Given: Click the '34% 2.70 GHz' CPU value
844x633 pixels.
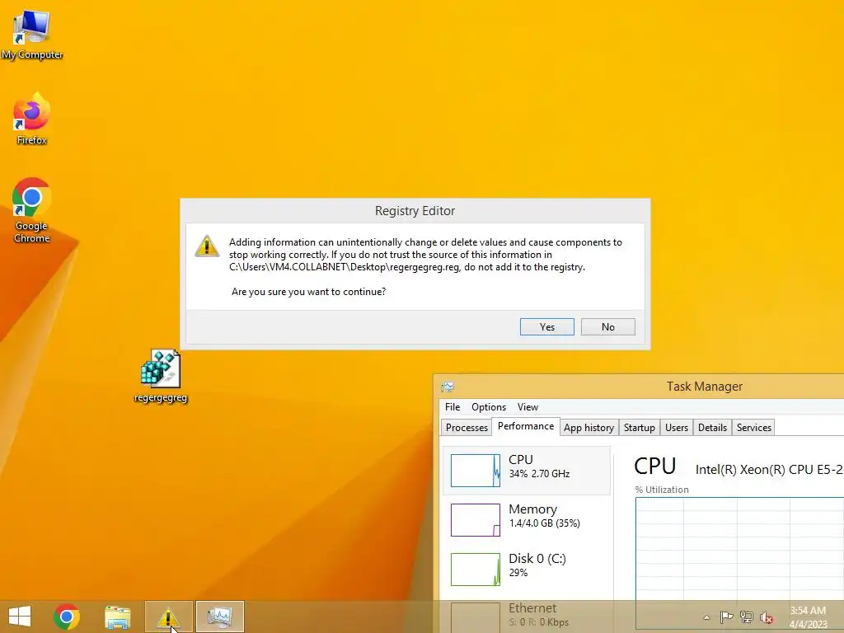Looking at the screenshot, I should point(539,474).
